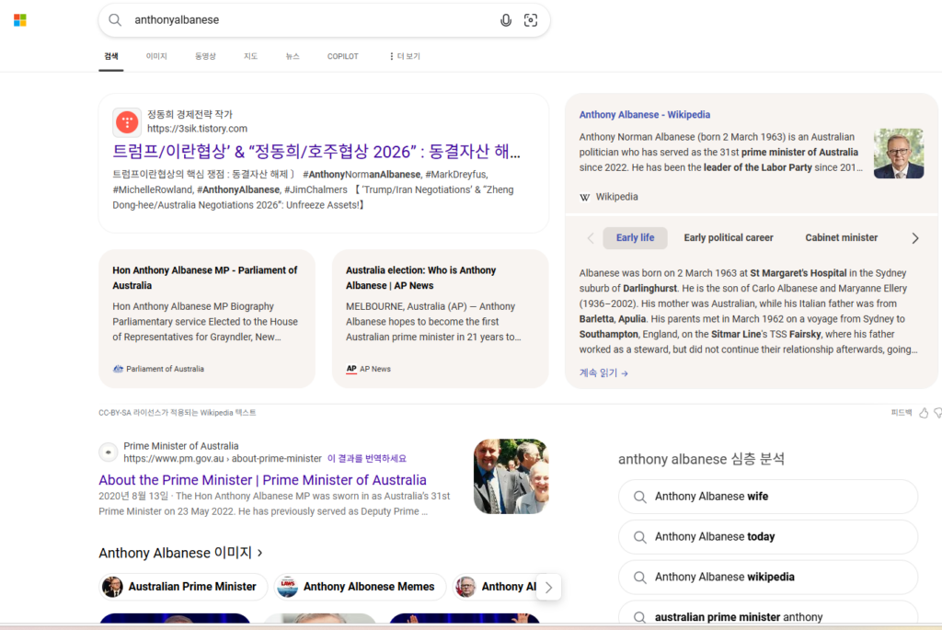
Task: Click the red tistory site favicon
Action: tap(127, 122)
